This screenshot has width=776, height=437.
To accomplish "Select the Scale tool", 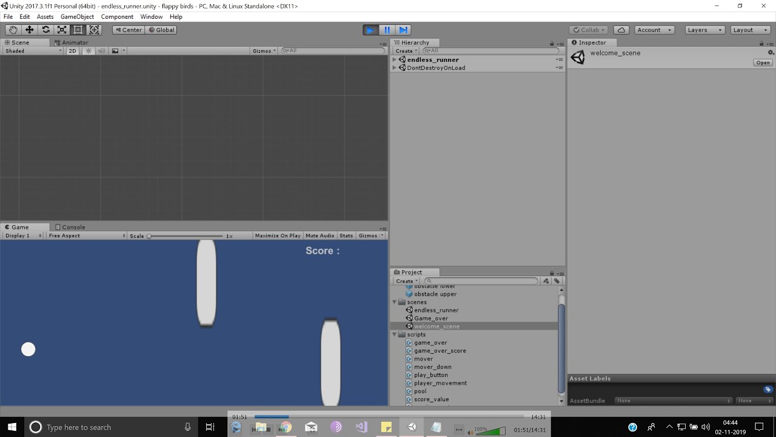I will (x=62, y=30).
